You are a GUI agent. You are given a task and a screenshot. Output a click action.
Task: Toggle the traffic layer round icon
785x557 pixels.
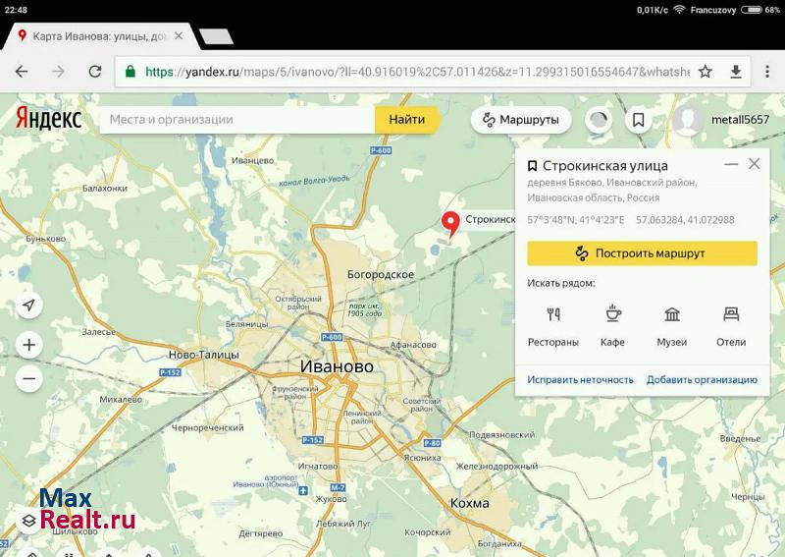pos(598,120)
